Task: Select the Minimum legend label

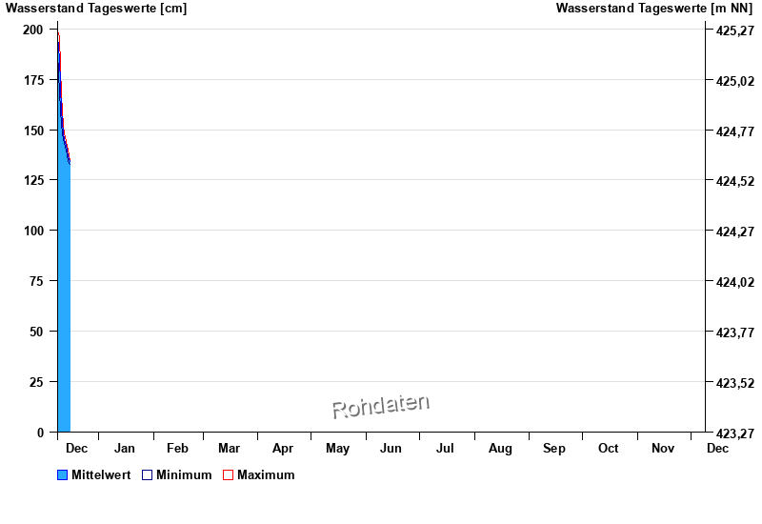Action: 184,475
